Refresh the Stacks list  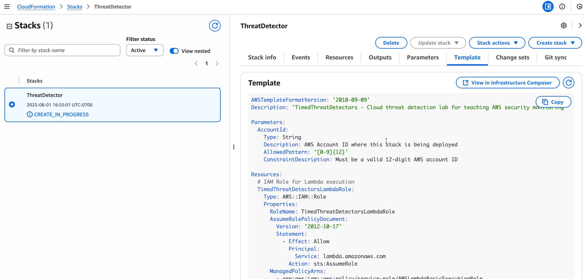click(x=215, y=26)
